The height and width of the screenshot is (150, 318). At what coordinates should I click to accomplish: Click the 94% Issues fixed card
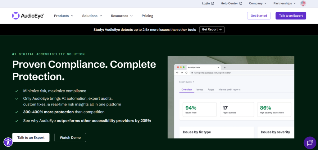click(x=200, y=109)
